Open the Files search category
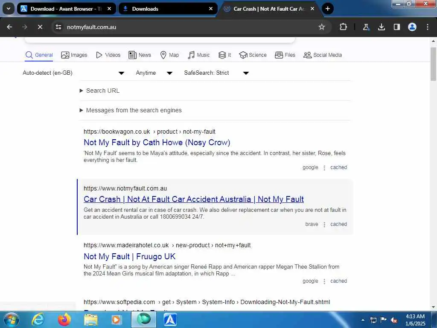Viewport: 437px width, 328px height. (285, 55)
